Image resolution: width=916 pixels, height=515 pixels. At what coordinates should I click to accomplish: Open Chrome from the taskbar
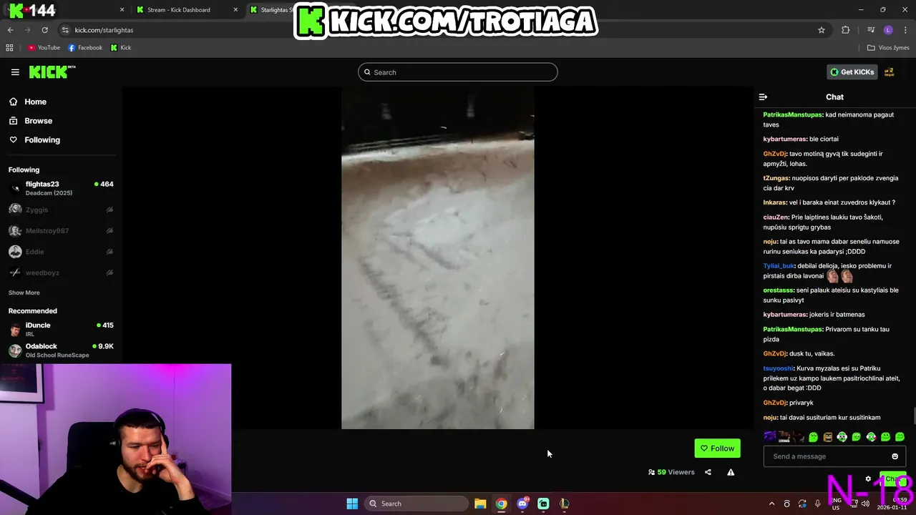pos(501,504)
